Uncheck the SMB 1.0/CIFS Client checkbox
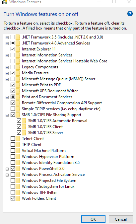 click(x=19, y=126)
